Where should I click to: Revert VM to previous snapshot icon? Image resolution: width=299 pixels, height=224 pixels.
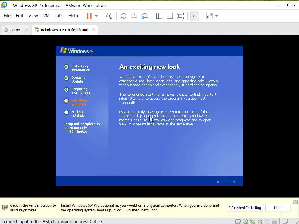point(134,16)
